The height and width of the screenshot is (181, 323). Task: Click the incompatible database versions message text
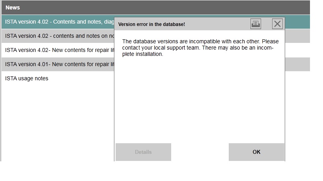(x=200, y=42)
